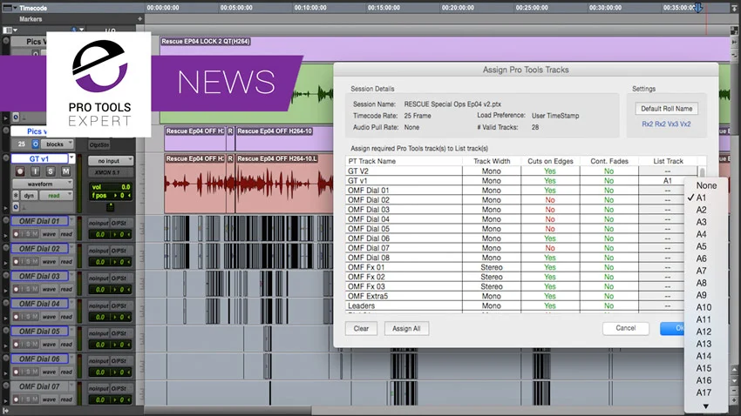Select the OMF Dial 05 track name
This screenshot has width=741, height=416.
coord(40,332)
